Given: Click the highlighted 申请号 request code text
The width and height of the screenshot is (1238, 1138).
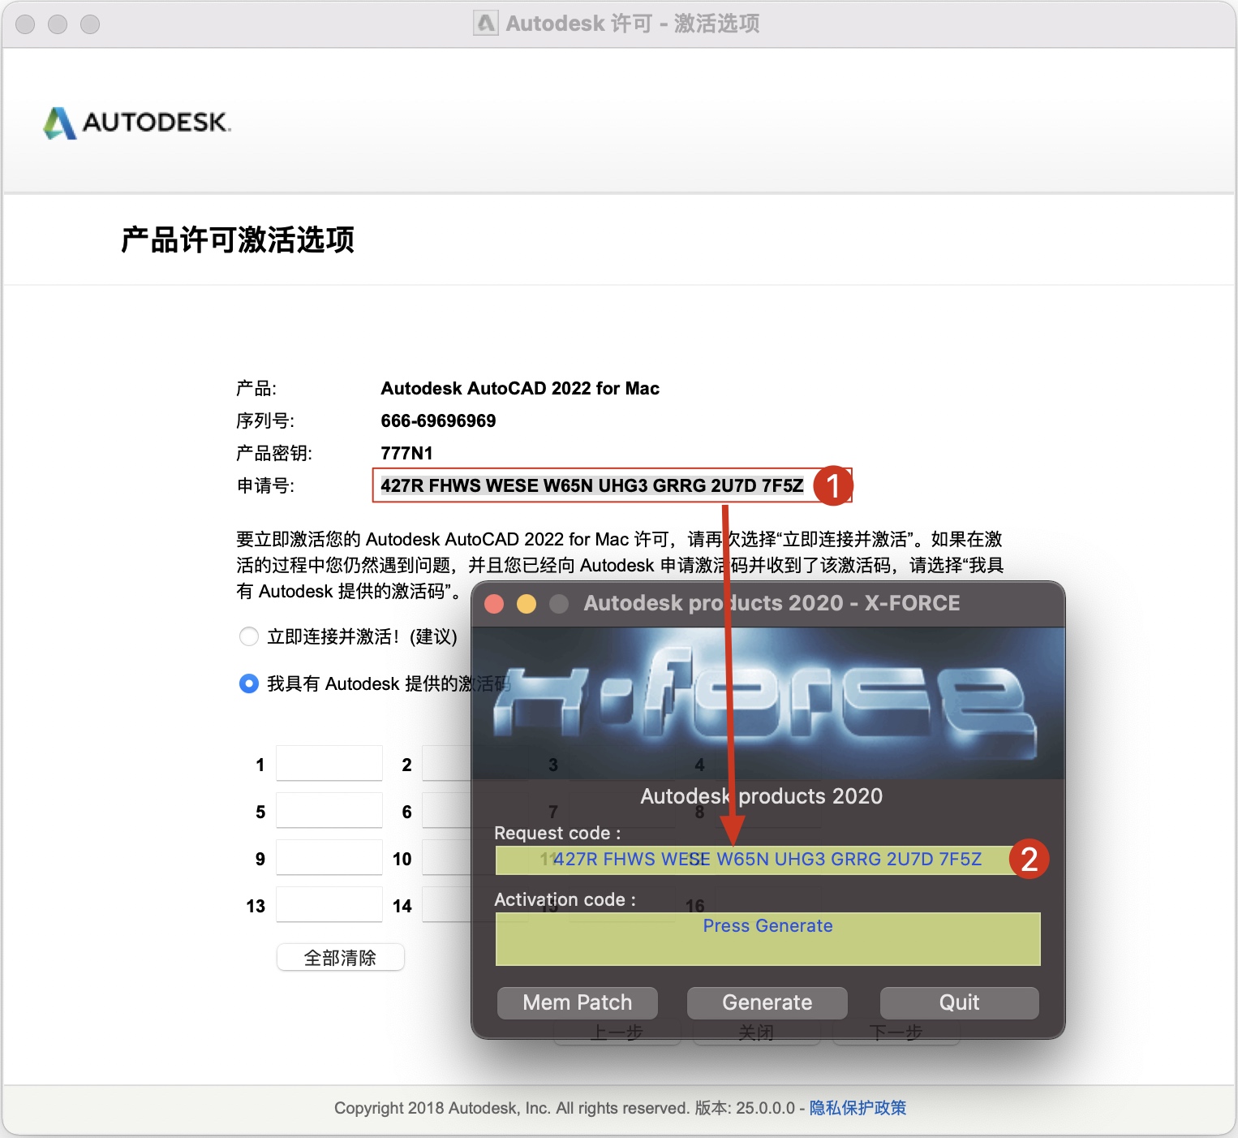Looking at the screenshot, I should (592, 485).
